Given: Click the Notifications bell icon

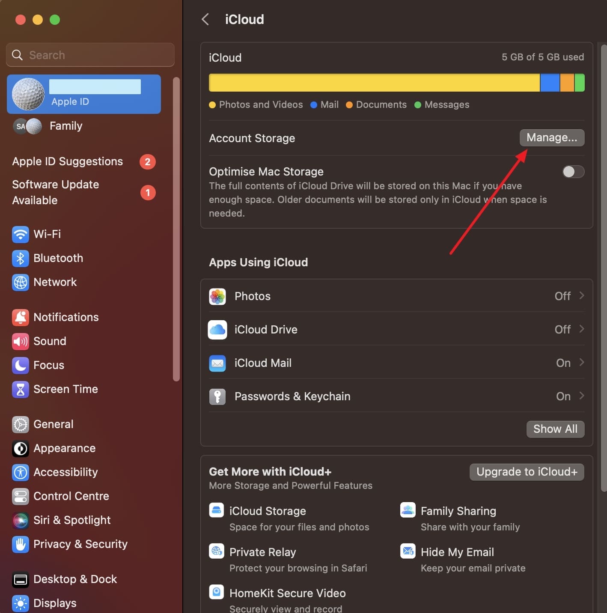Looking at the screenshot, I should click(x=21, y=317).
